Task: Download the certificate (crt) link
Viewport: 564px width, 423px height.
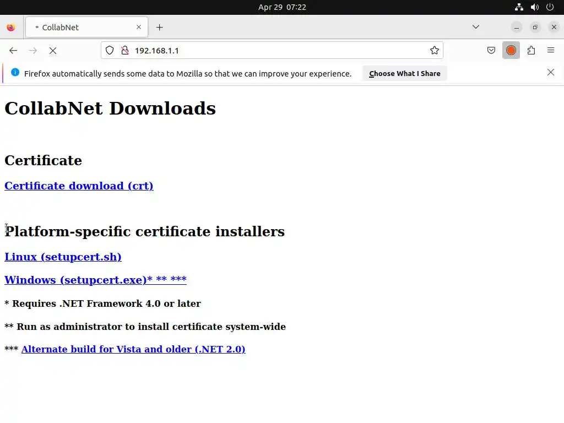Action: tap(79, 186)
